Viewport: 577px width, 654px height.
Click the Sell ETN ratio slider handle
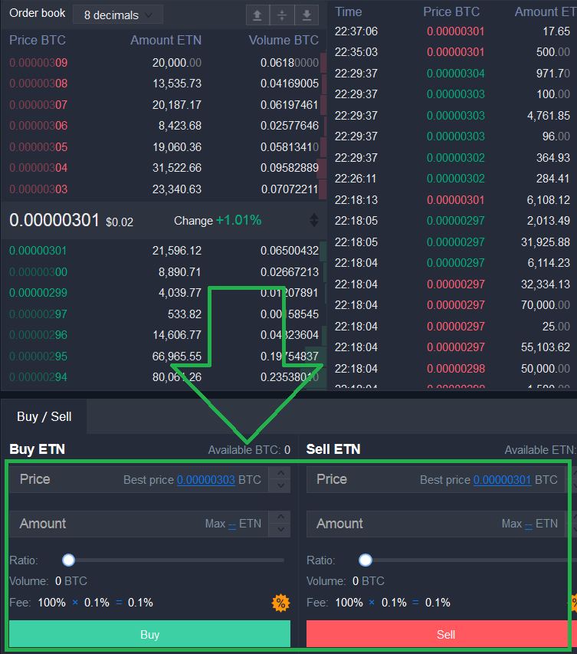click(366, 560)
